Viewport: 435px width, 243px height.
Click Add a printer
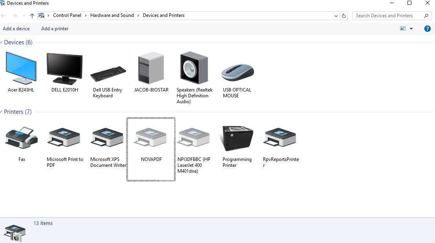55,29
